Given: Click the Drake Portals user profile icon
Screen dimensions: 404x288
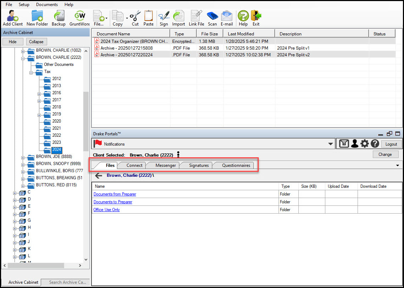Looking at the screenshot, I should (x=355, y=144).
